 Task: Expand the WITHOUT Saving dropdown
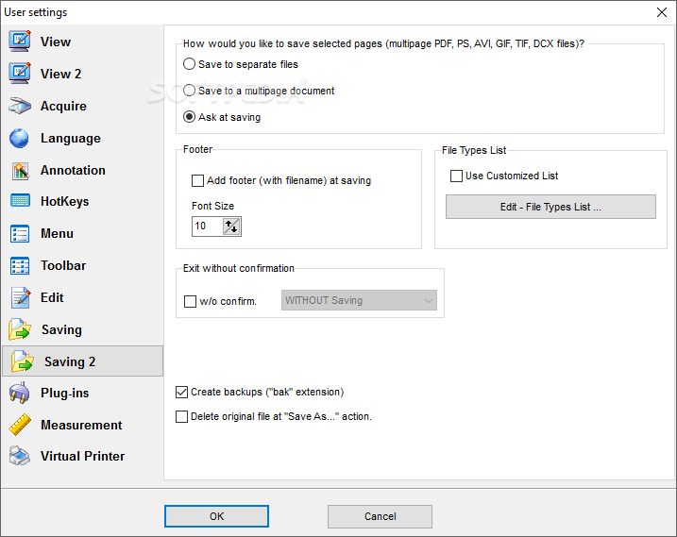pos(359,300)
